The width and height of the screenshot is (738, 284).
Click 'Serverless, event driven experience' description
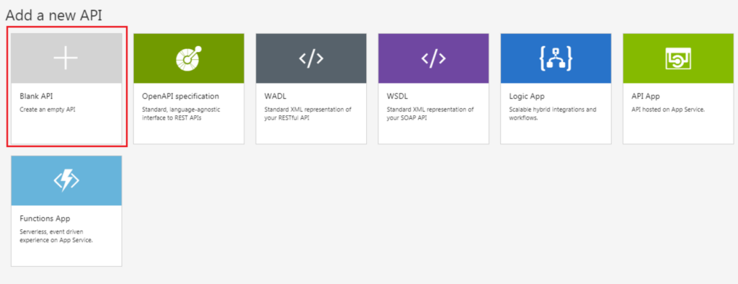[x=56, y=236]
